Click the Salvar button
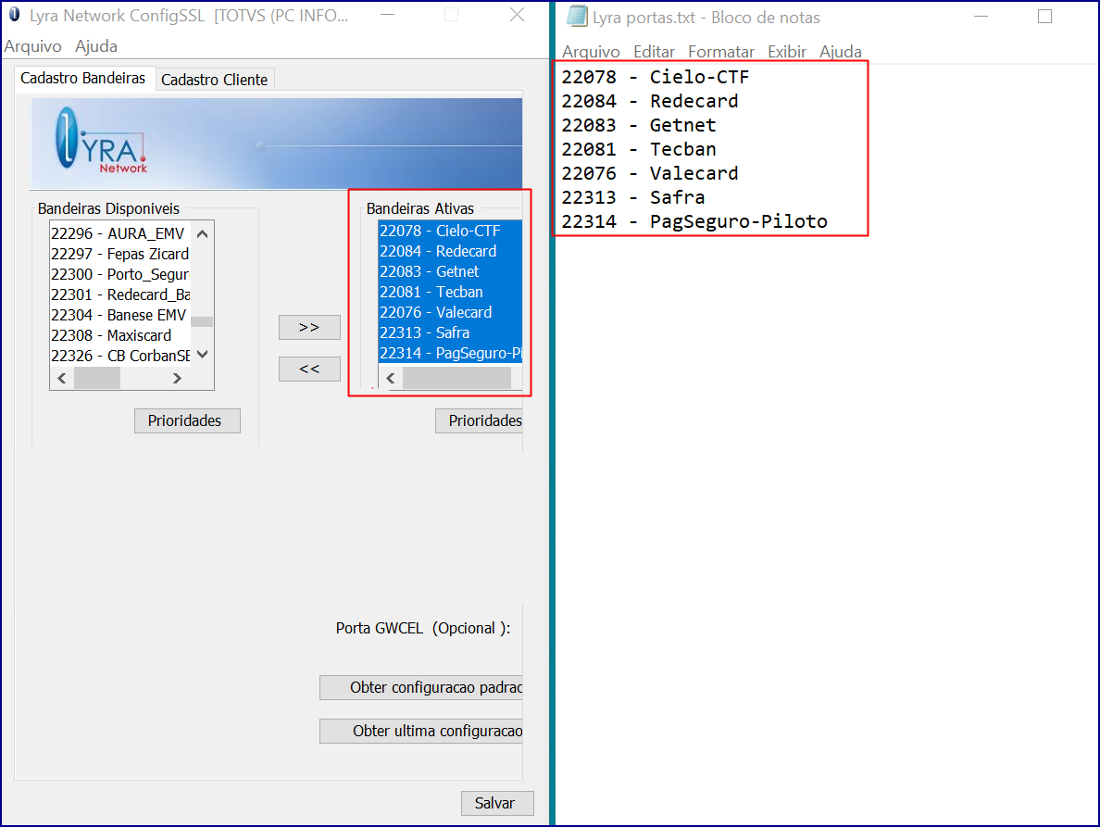 coord(497,803)
